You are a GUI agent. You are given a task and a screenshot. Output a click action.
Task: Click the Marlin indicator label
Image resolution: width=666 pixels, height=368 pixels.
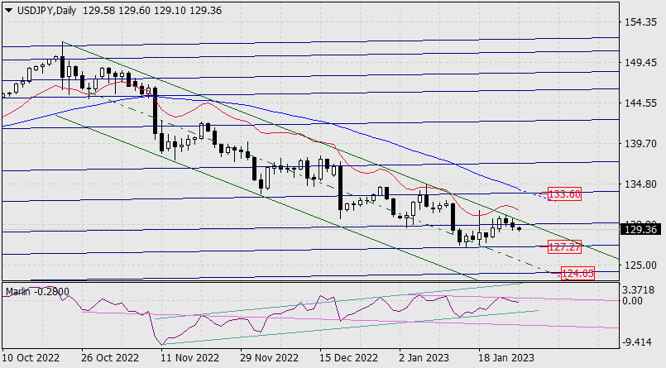click(x=20, y=291)
